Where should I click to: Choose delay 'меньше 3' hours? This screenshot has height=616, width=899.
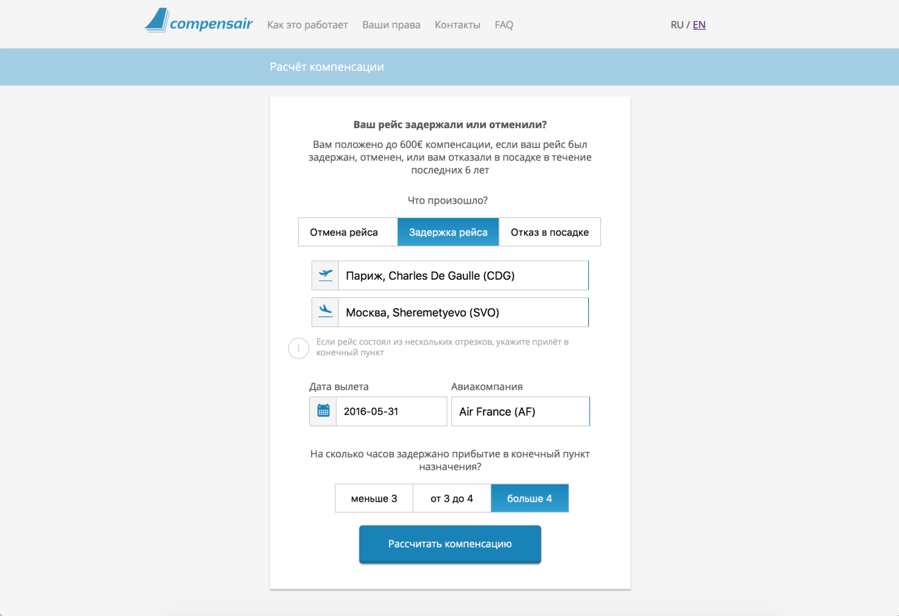[374, 498]
